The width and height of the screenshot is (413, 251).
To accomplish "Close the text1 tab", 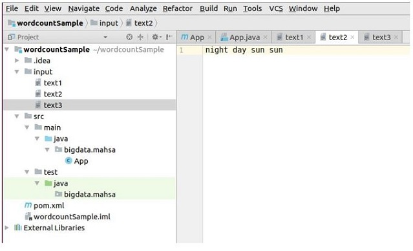I will [x=309, y=38].
